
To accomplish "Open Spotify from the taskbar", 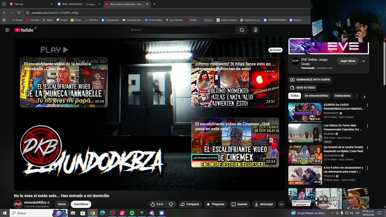I will pyautogui.click(x=132, y=213).
